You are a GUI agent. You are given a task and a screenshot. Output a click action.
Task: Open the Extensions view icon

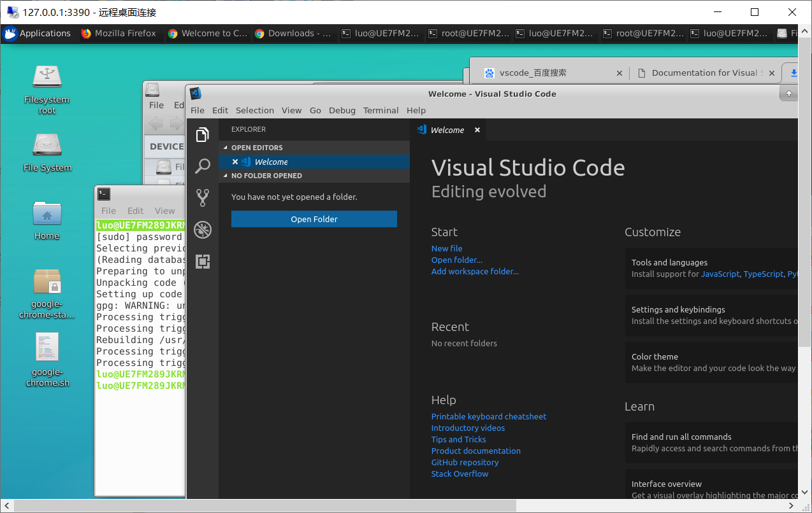203,262
